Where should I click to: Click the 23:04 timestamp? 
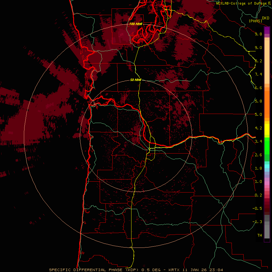216,270
